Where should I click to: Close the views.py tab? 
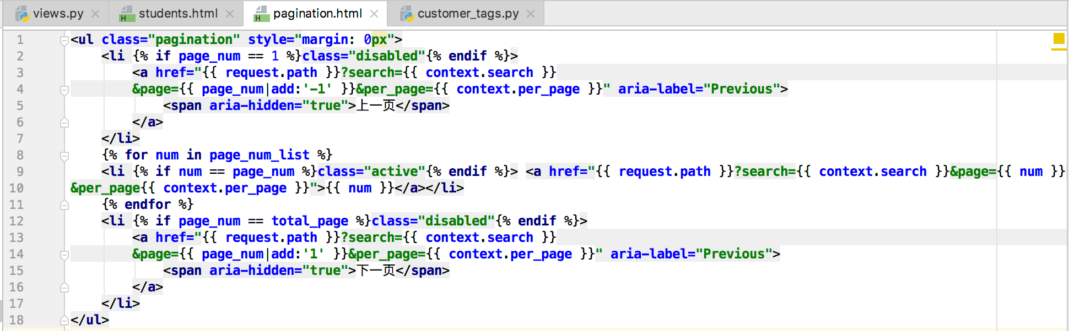(95, 14)
